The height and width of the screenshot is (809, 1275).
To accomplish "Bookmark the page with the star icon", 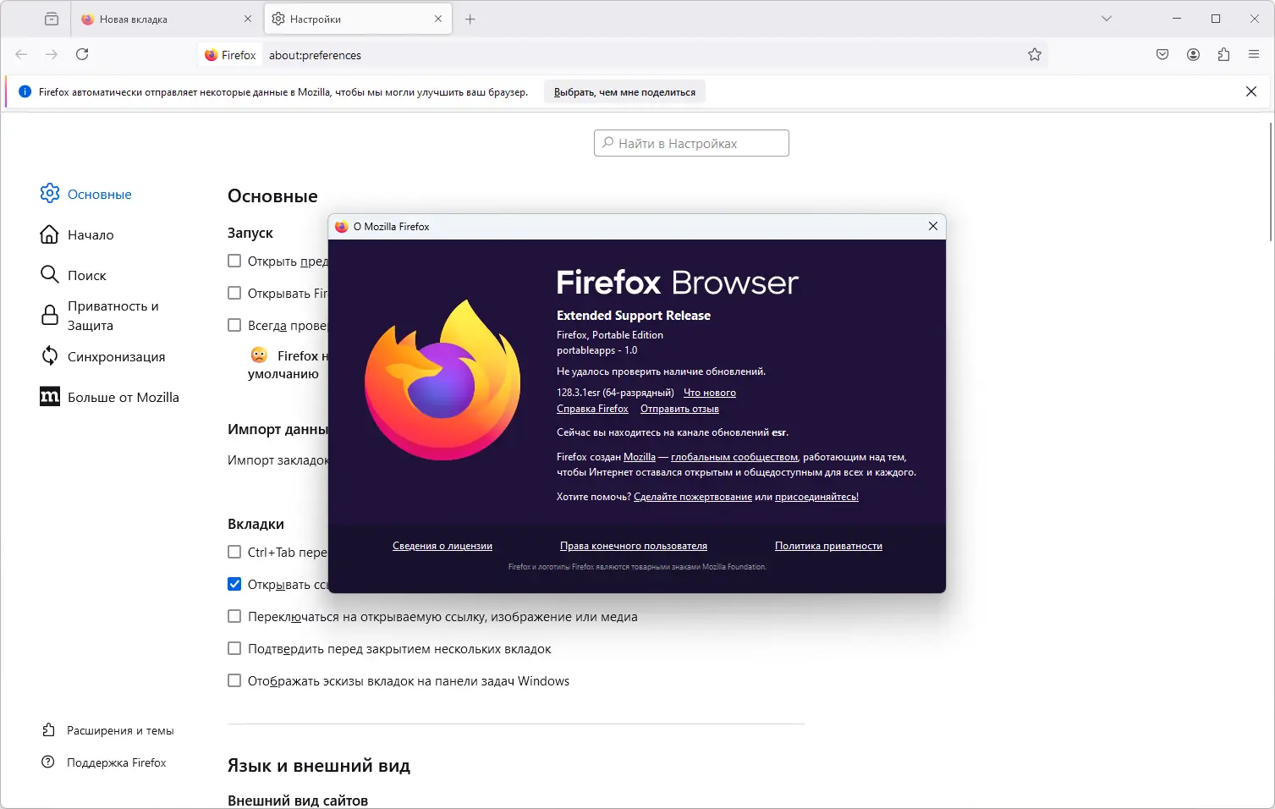I will (x=1034, y=54).
